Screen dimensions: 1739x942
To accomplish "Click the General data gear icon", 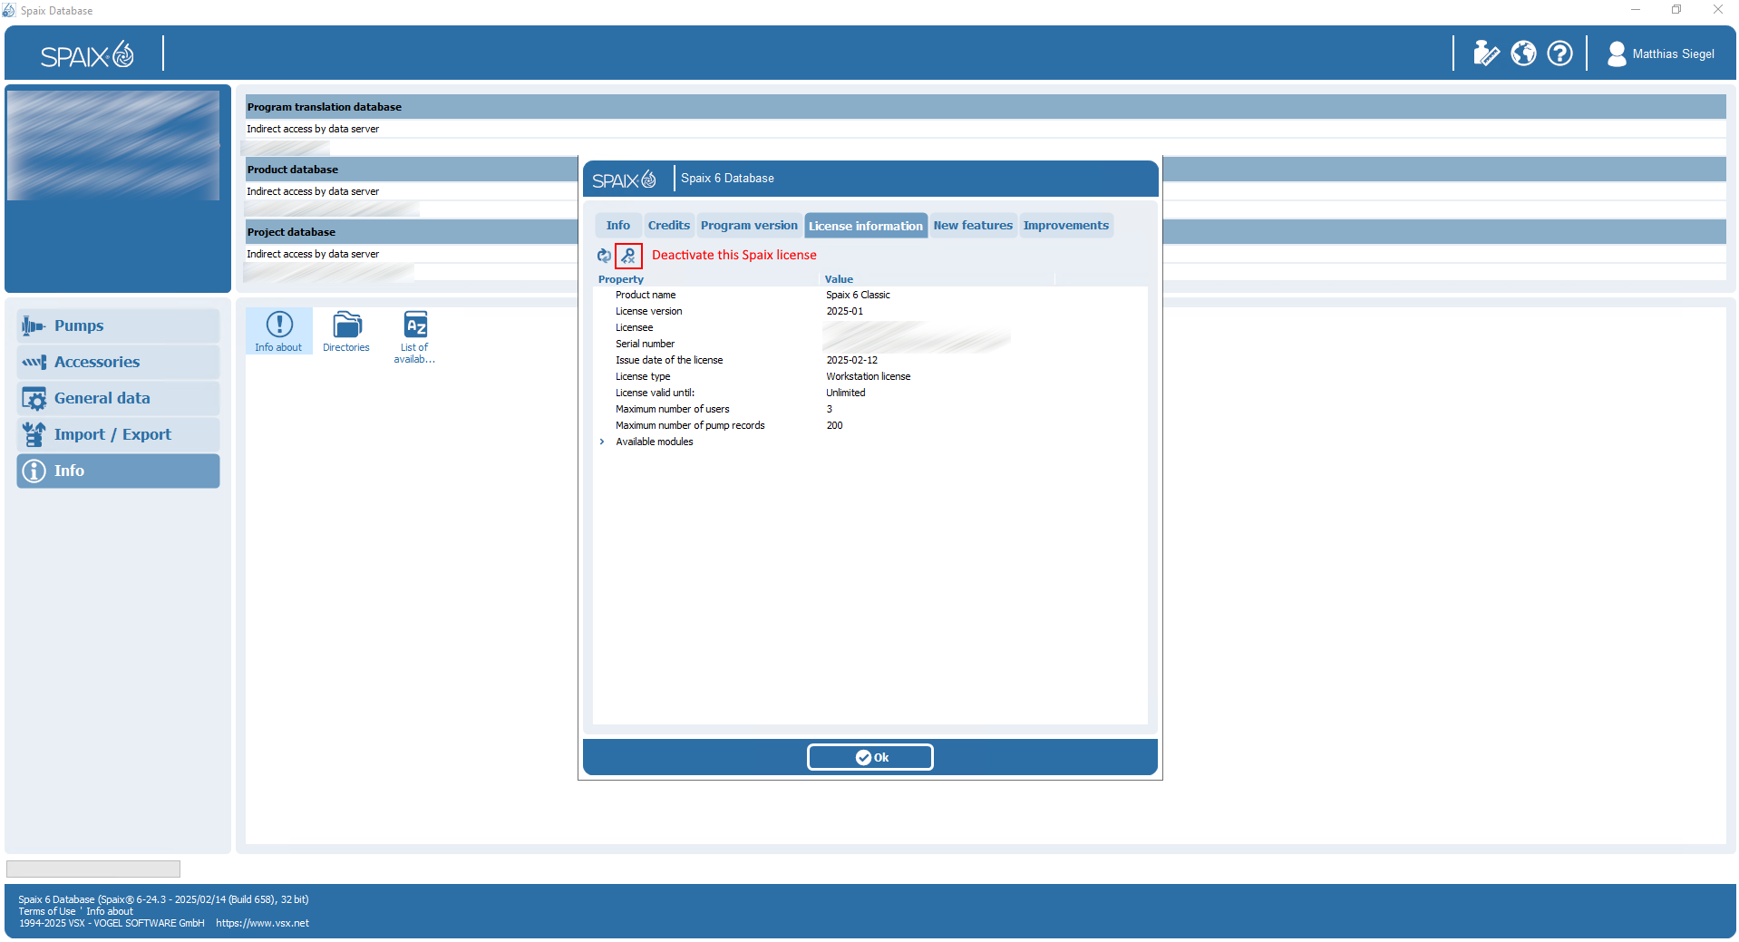I will 34,398.
